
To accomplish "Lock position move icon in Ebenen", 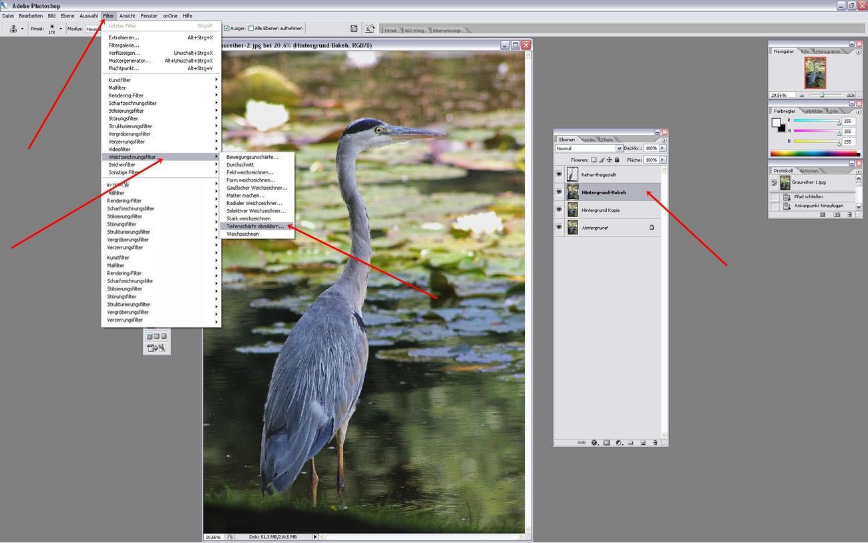I will click(609, 160).
